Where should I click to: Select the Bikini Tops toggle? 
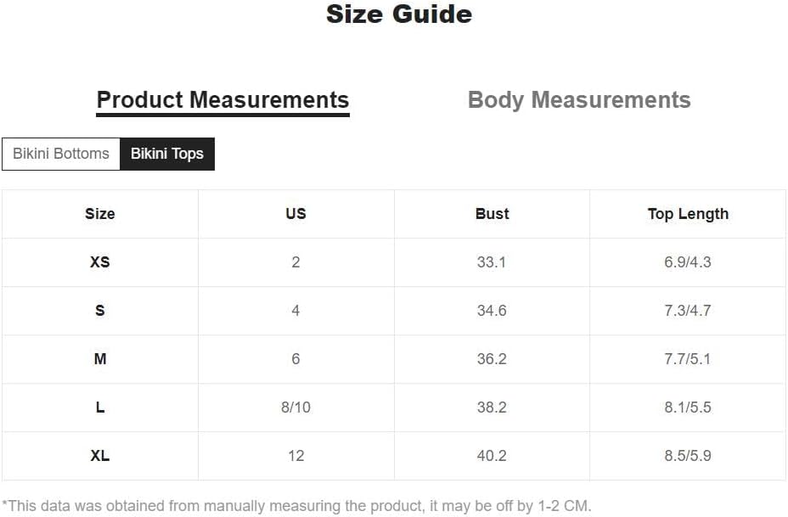(166, 154)
